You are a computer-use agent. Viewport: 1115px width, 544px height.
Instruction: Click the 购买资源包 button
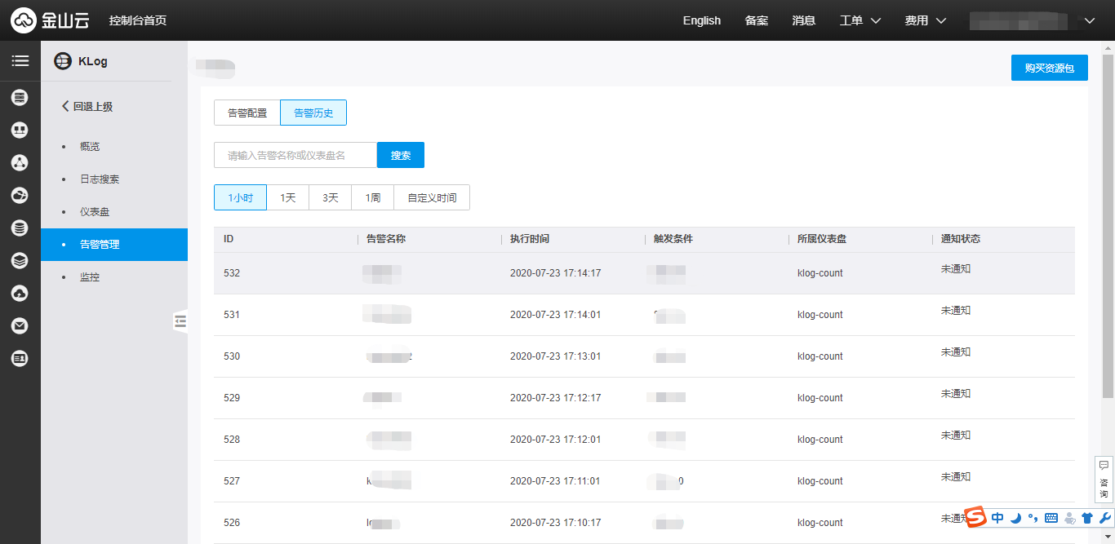click(x=1049, y=68)
